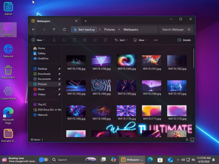Click the Delete trash icon in the toolbar
Viewport: 219px width, 164px height.
106,40
